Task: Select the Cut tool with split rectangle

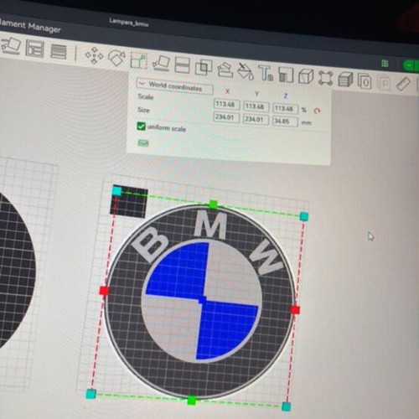Action: click(182, 65)
